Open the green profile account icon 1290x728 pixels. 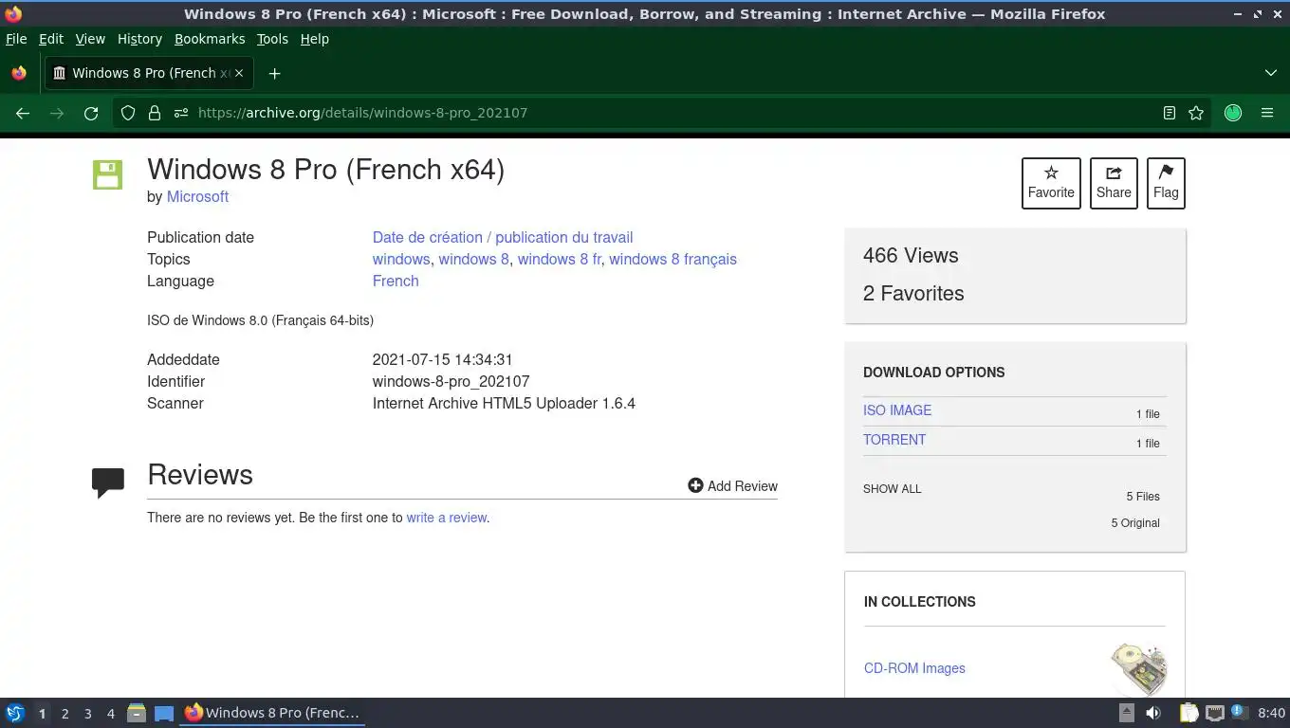(1233, 113)
